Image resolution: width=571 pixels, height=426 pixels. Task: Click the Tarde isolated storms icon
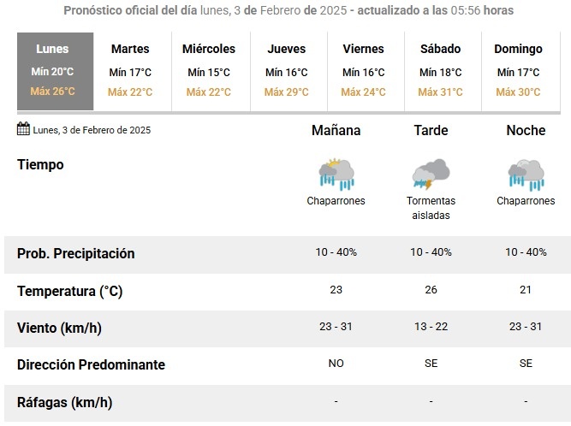[431, 174]
